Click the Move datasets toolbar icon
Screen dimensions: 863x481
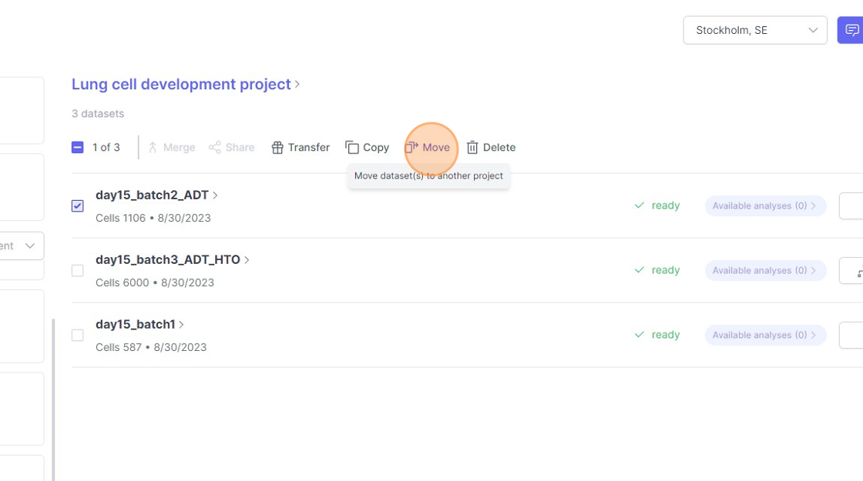(x=412, y=148)
